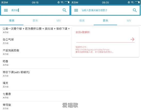Screen dimensions: 141x110
Task: Select the song 不爱我就拉倒
Action: (x=35, y=52)
